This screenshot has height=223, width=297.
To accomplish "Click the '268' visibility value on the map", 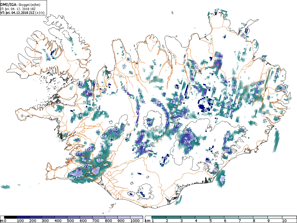I will coord(143,145).
